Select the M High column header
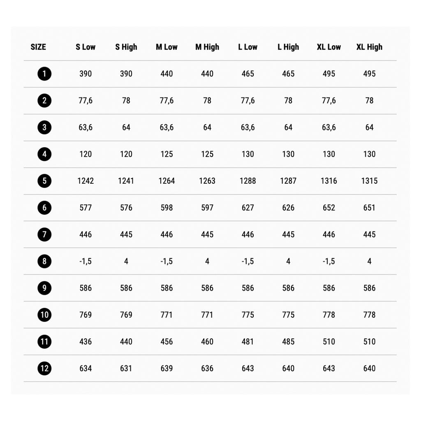This screenshot has width=421, height=421. (x=207, y=47)
